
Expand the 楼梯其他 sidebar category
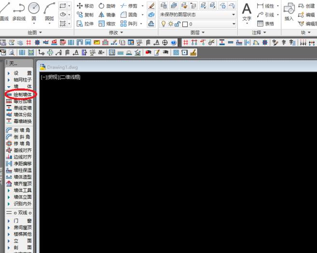[x=19, y=234]
